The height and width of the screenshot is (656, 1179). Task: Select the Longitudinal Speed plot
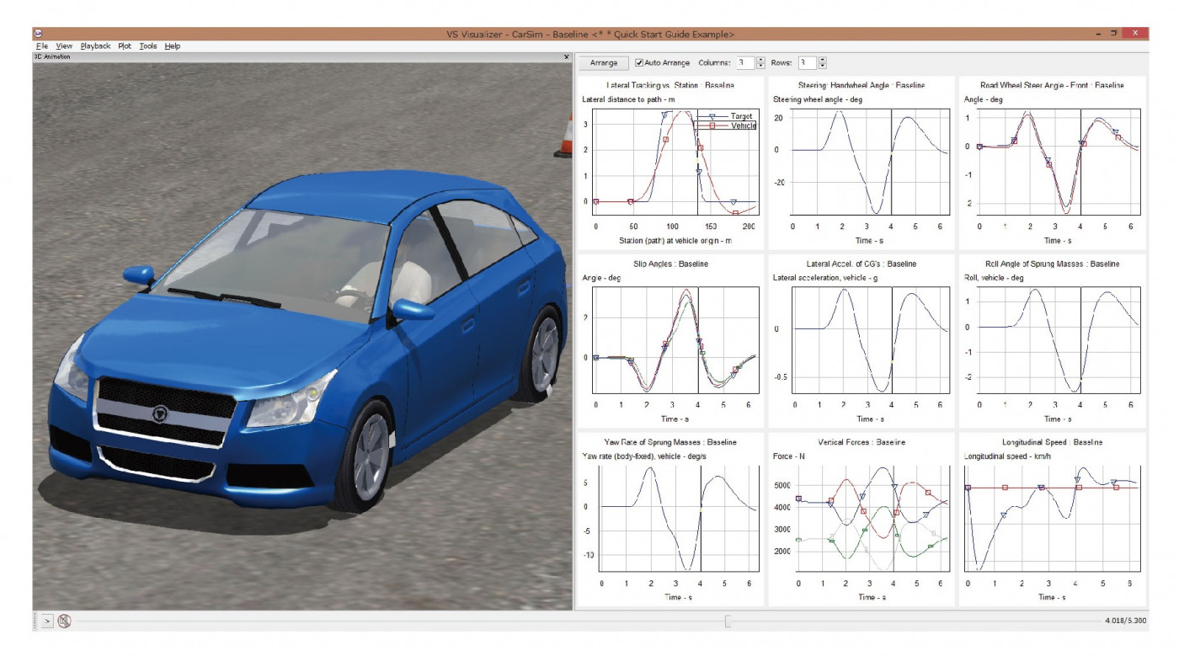pyautogui.click(x=1051, y=519)
